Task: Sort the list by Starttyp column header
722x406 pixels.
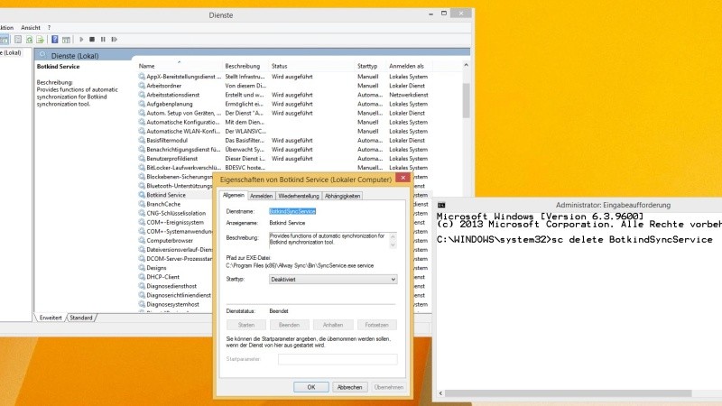Action: [x=367, y=66]
